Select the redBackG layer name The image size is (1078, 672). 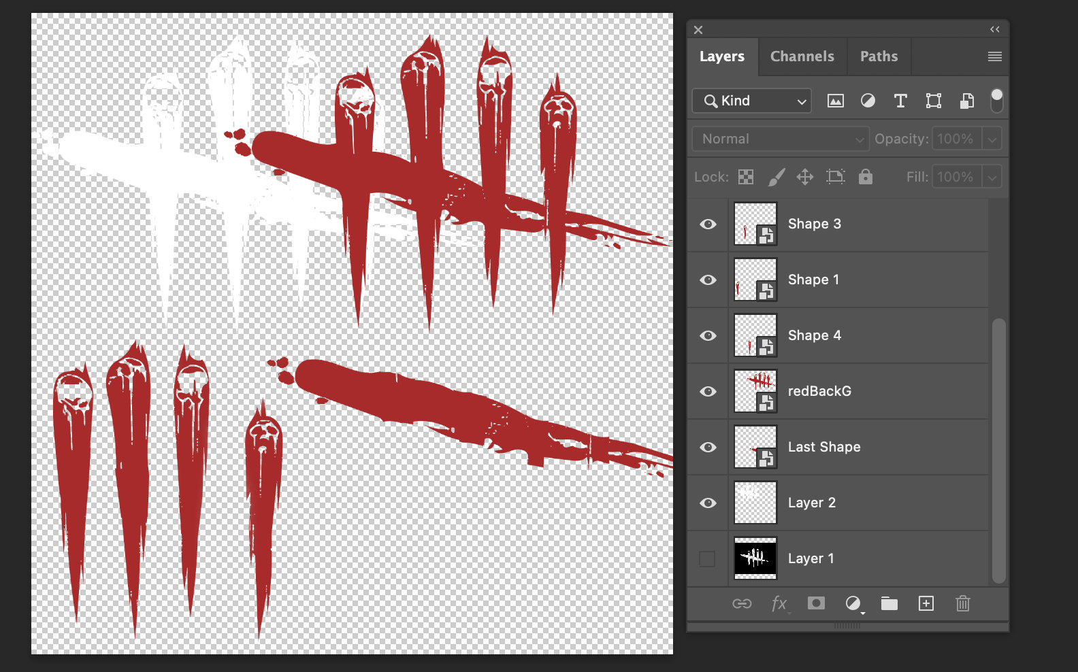click(x=819, y=391)
